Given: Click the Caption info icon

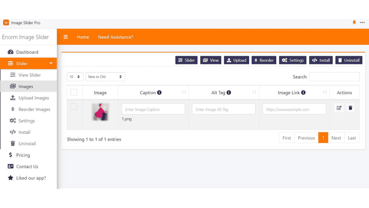Looking at the screenshot, I should [x=159, y=92].
